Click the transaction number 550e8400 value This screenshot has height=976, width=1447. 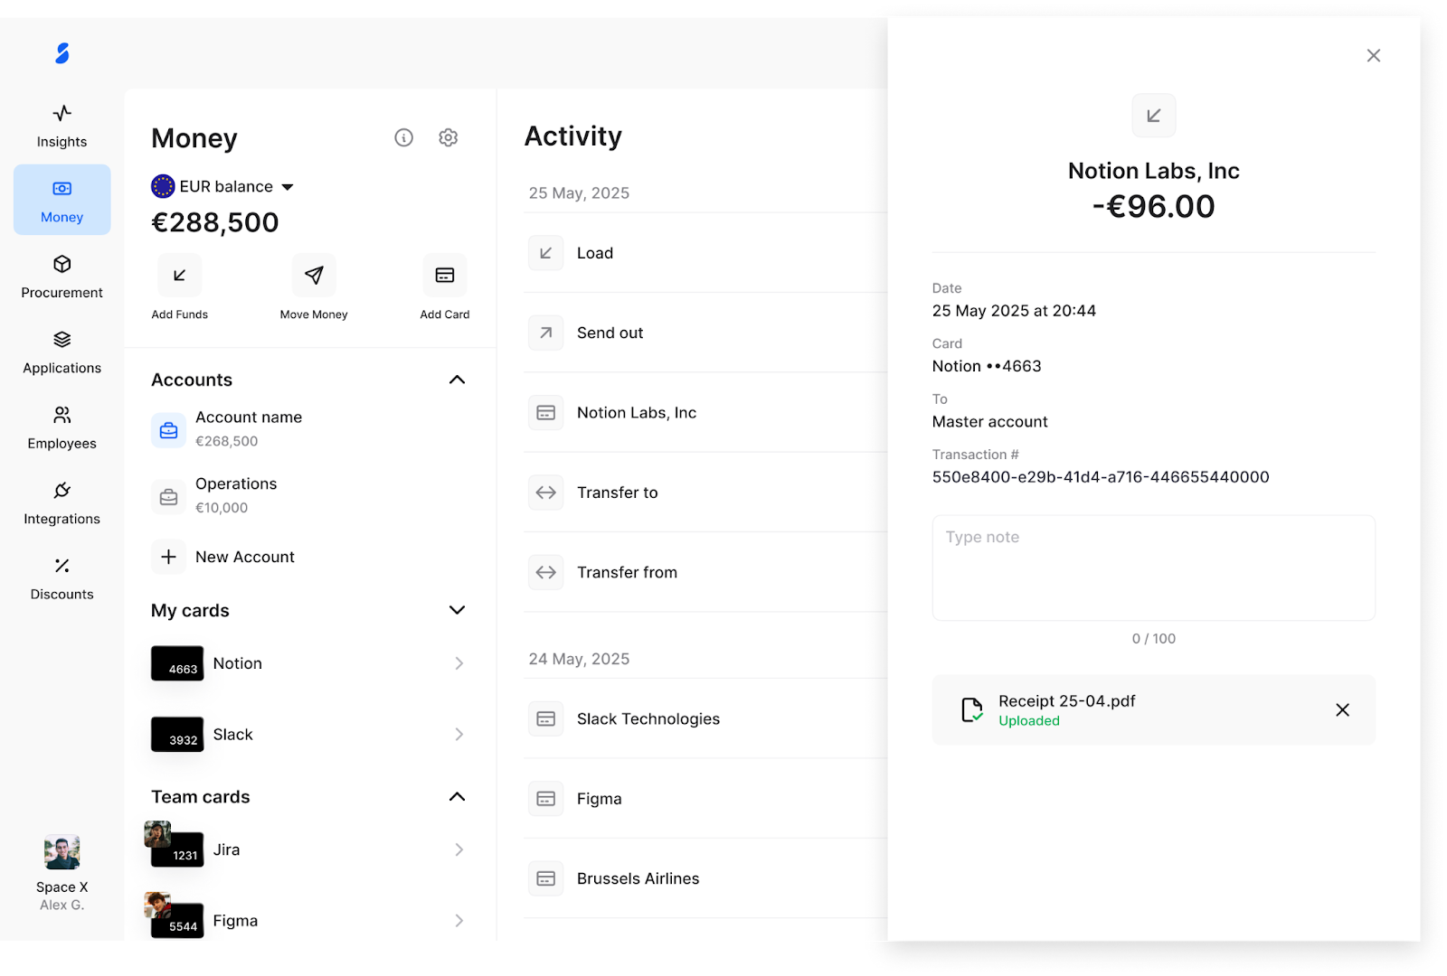click(x=1101, y=477)
